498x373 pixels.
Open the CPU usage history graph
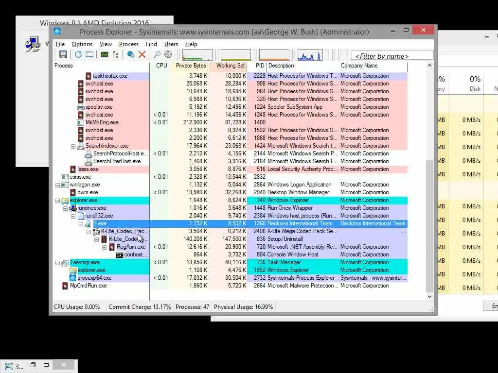pyautogui.click(x=197, y=55)
